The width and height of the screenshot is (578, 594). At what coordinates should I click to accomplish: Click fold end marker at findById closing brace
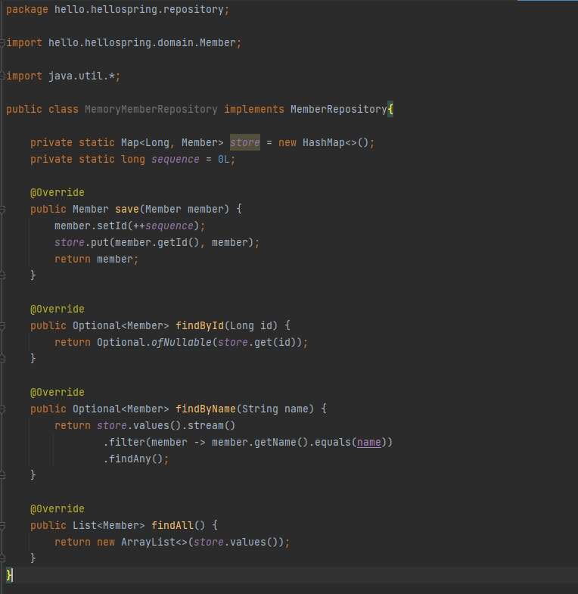pos(2,359)
